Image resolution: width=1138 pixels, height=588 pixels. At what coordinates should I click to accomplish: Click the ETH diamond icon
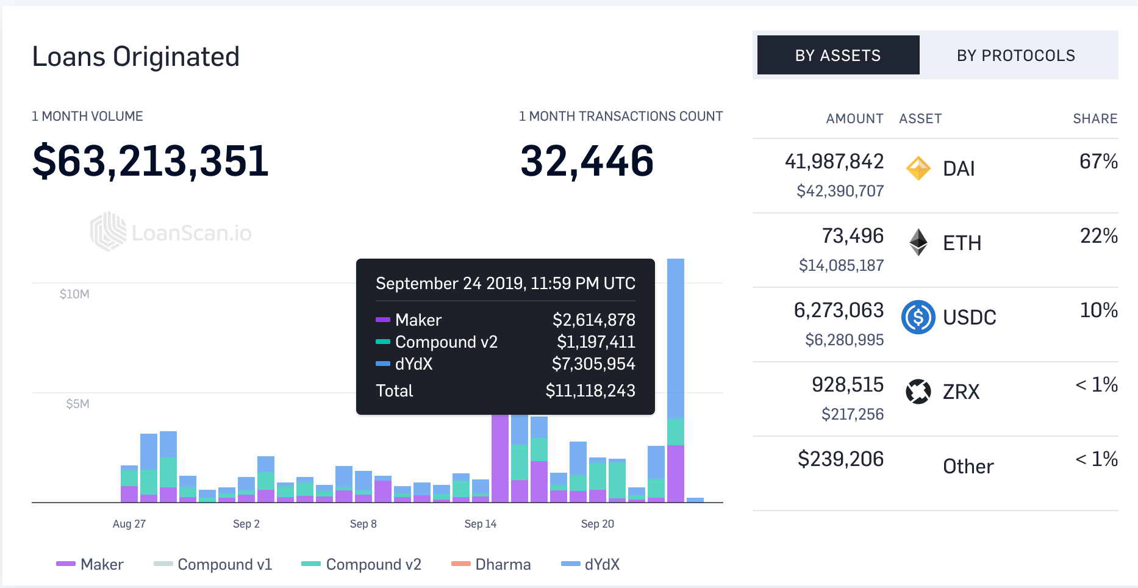(x=918, y=242)
